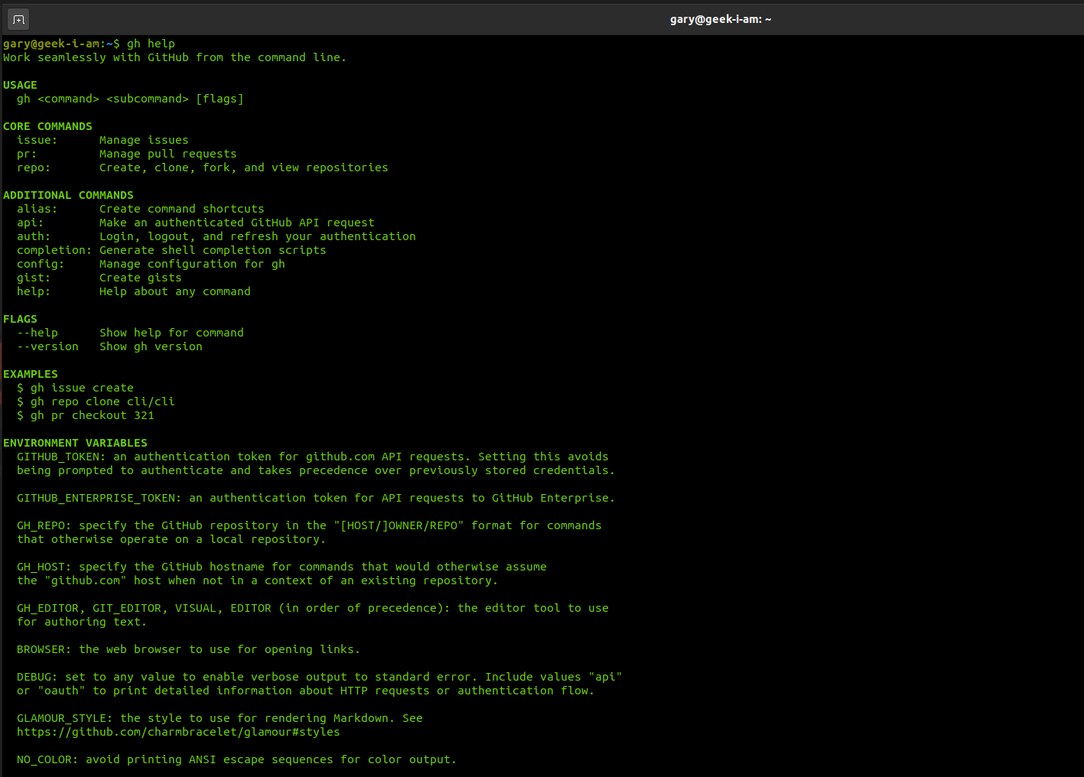Click the 'completion:' command name
This screenshot has height=777, width=1084.
(54, 250)
